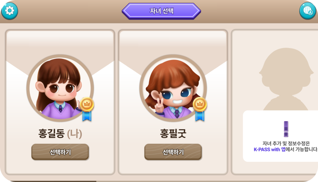Open settings via the gear icon
Image resolution: width=318 pixels, height=182 pixels.
tap(10, 11)
